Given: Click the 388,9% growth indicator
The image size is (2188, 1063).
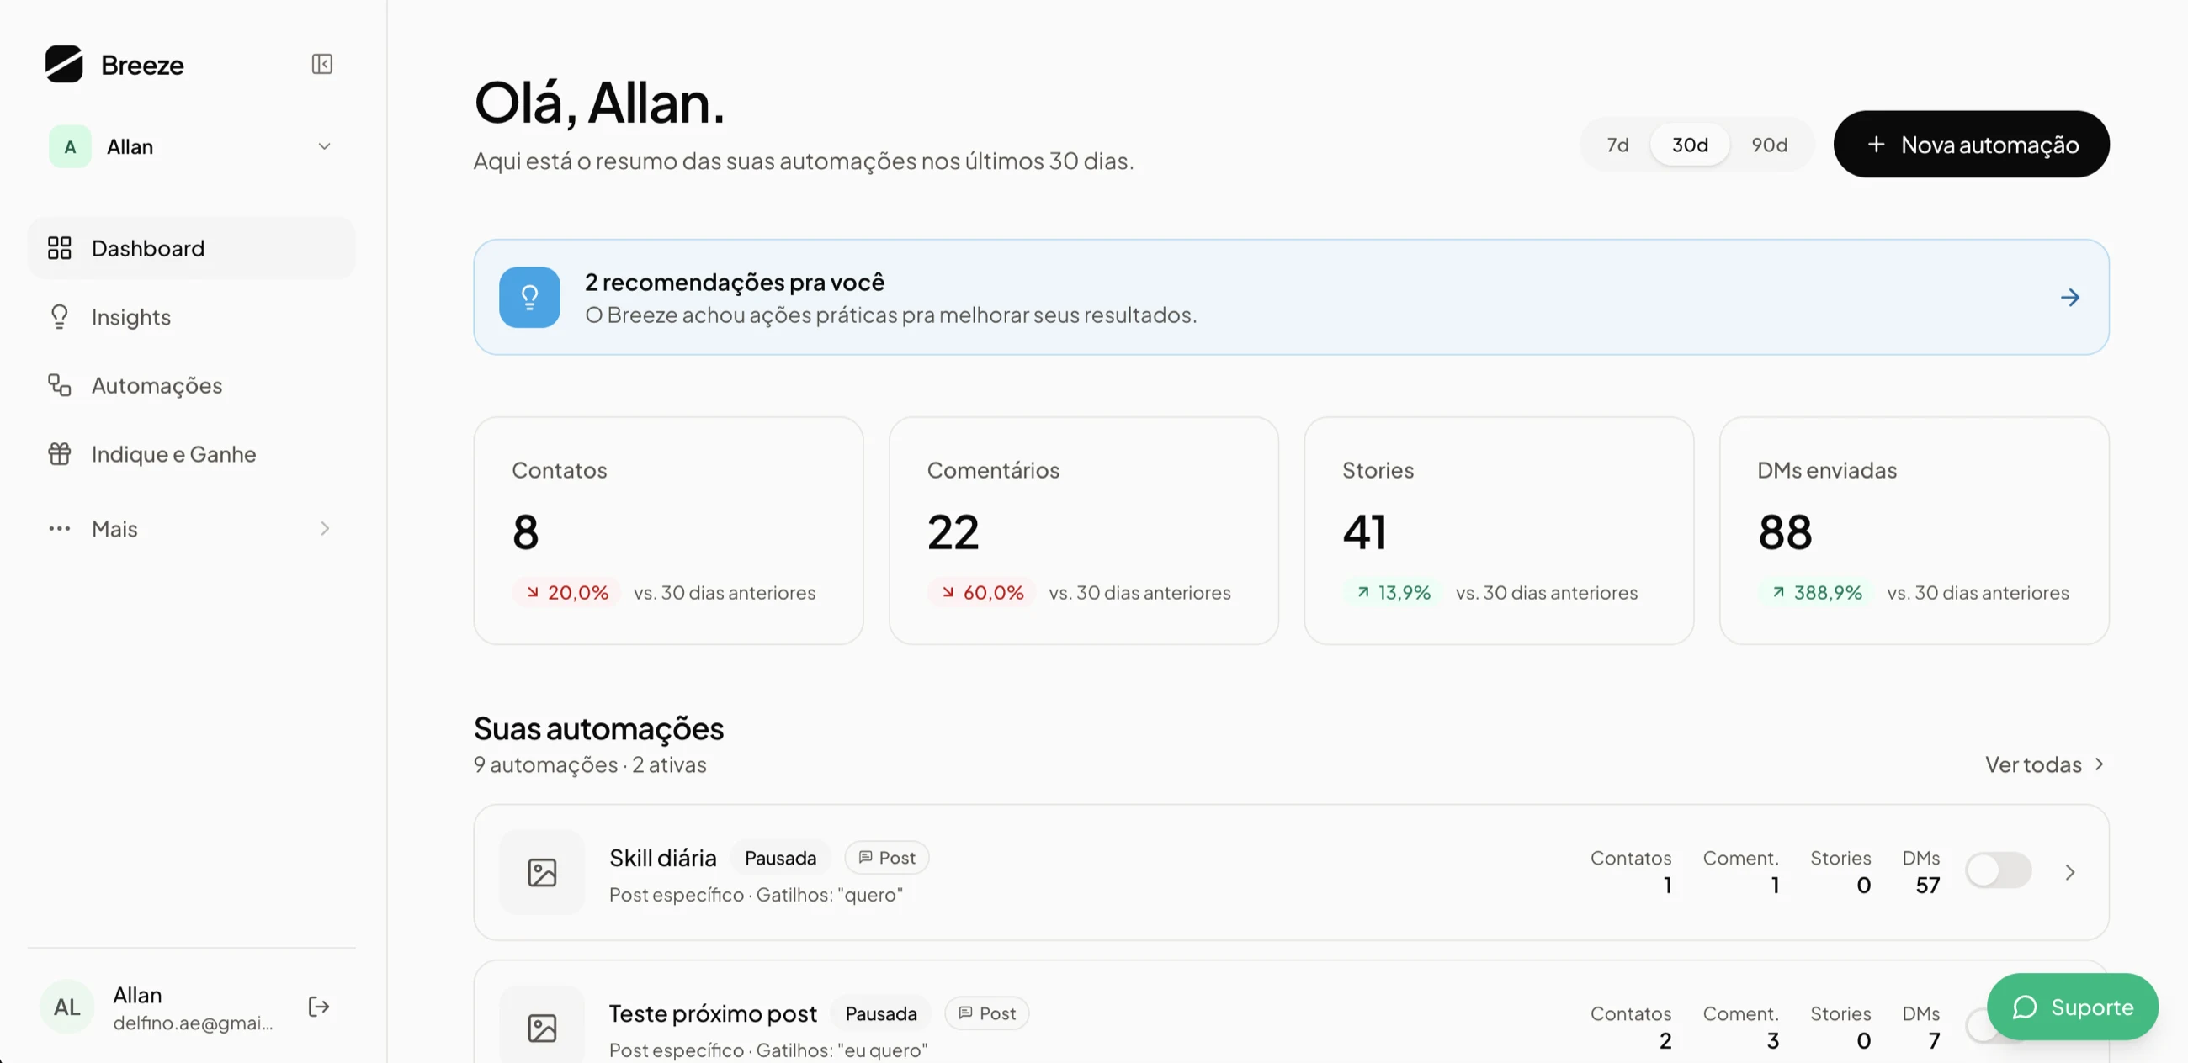Looking at the screenshot, I should [x=1816, y=593].
